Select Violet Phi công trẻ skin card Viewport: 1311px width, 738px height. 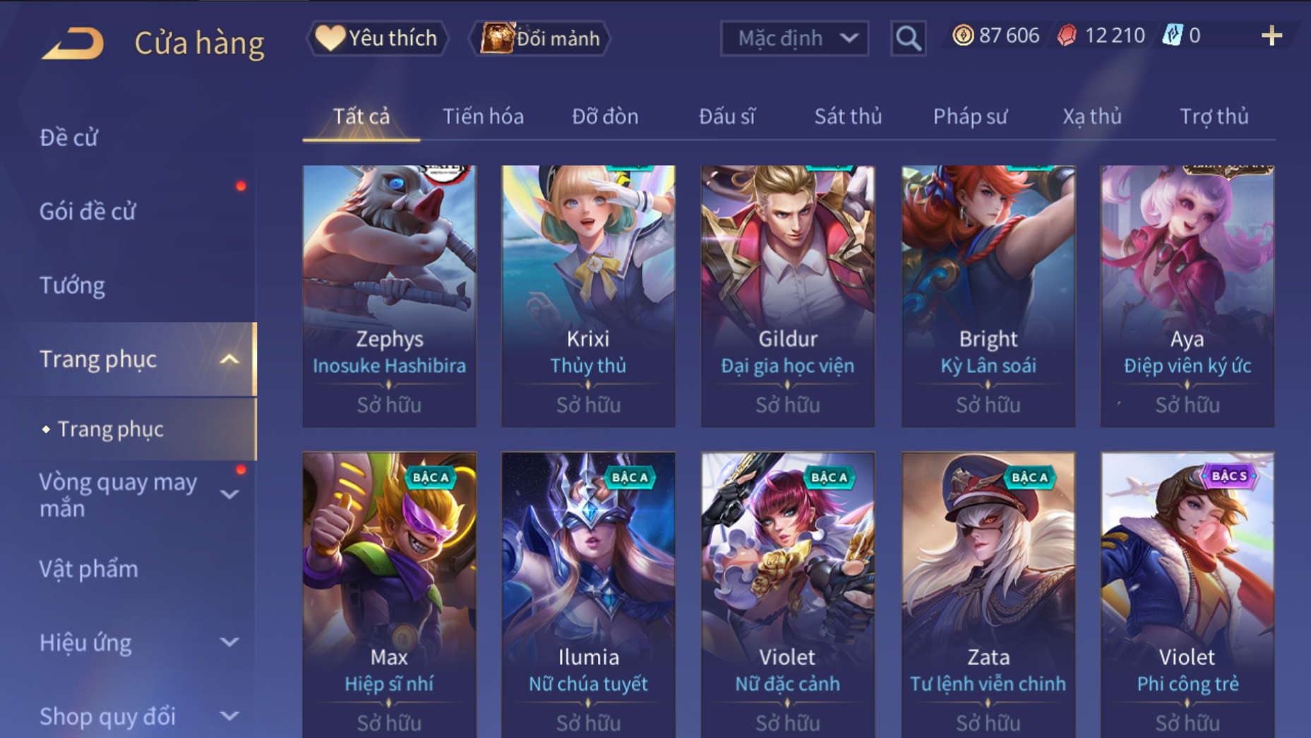click(1187, 595)
